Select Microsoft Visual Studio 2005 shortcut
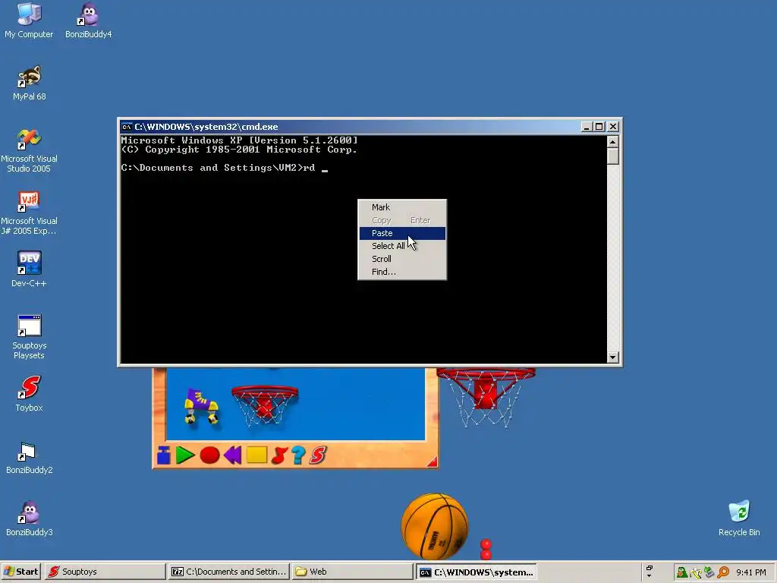Viewport: 777px width, 583px height. point(29,150)
